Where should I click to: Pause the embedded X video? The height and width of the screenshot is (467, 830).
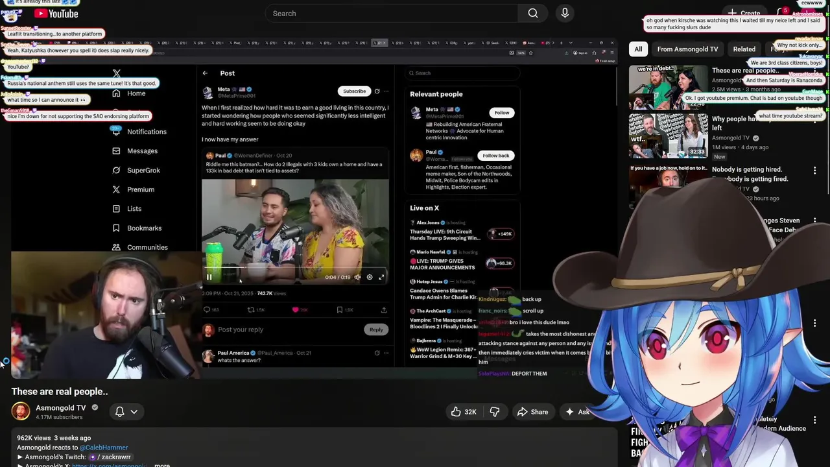209,278
